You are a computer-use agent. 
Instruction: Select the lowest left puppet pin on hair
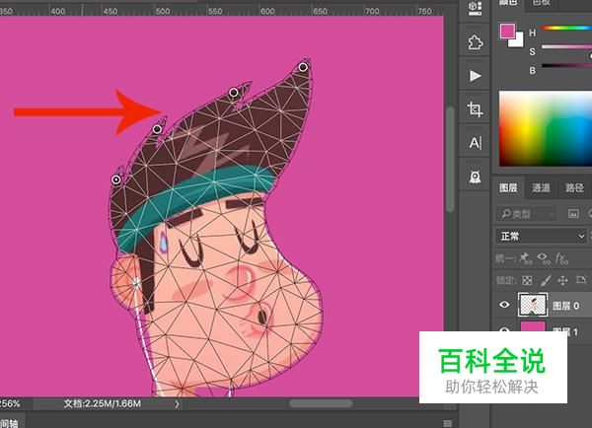point(116,179)
